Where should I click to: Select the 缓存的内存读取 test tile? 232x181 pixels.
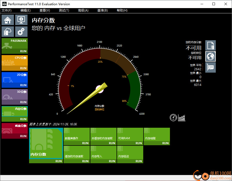[77, 153]
